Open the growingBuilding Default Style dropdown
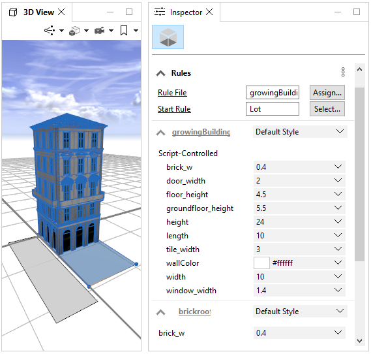Viewport: 371px width, 354px height. [300, 132]
